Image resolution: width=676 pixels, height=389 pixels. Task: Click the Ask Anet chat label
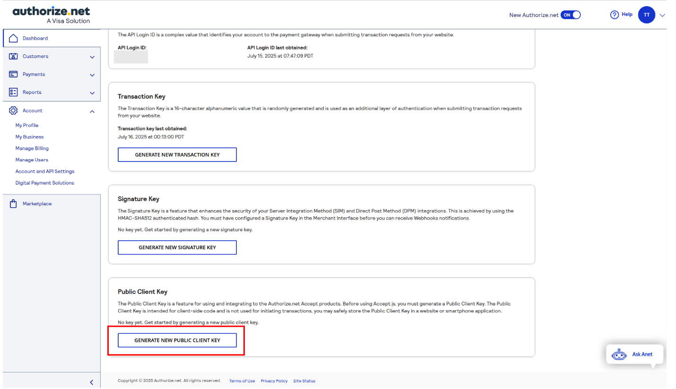pos(642,355)
